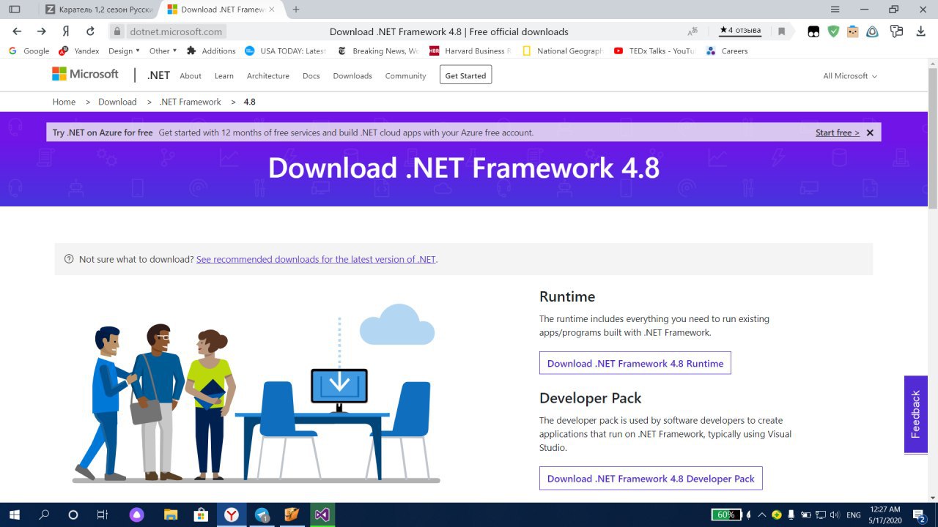Open the orange box app in taskbar
Image resolution: width=938 pixels, height=527 pixels.
292,515
